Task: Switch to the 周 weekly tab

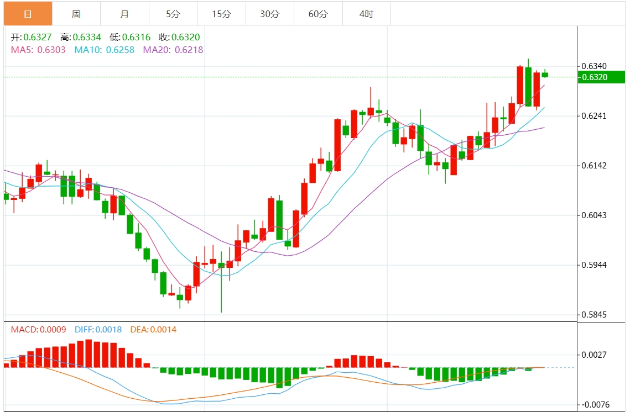Action: pyautogui.click(x=76, y=14)
